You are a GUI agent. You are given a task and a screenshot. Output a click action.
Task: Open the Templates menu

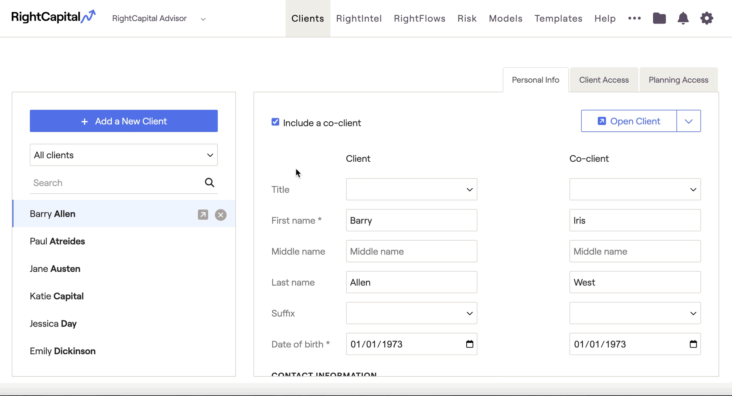[558, 18]
